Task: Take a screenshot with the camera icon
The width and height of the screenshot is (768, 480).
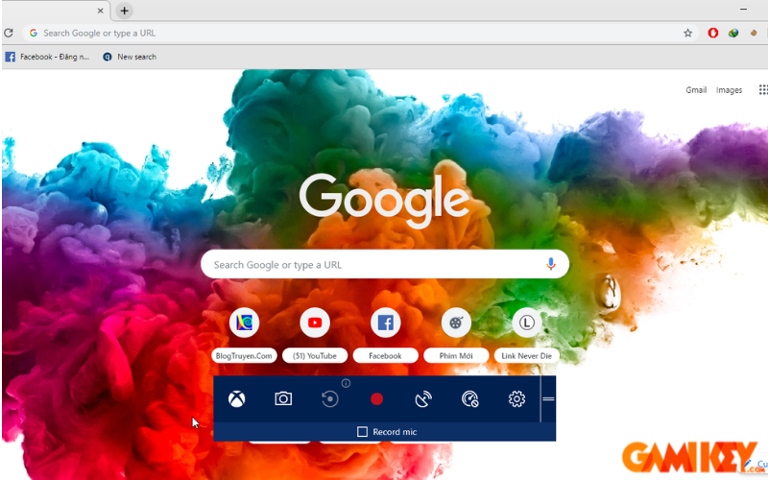Action: 283,398
